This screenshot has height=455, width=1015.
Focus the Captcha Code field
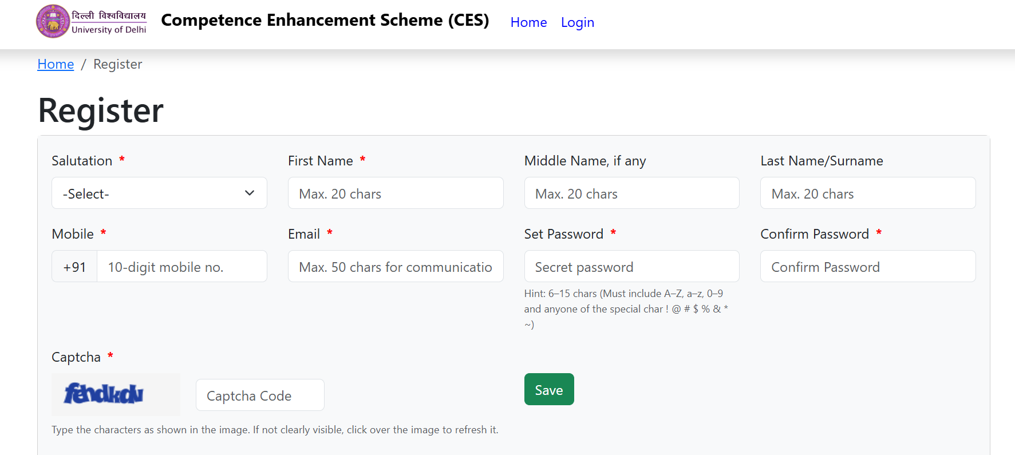260,395
